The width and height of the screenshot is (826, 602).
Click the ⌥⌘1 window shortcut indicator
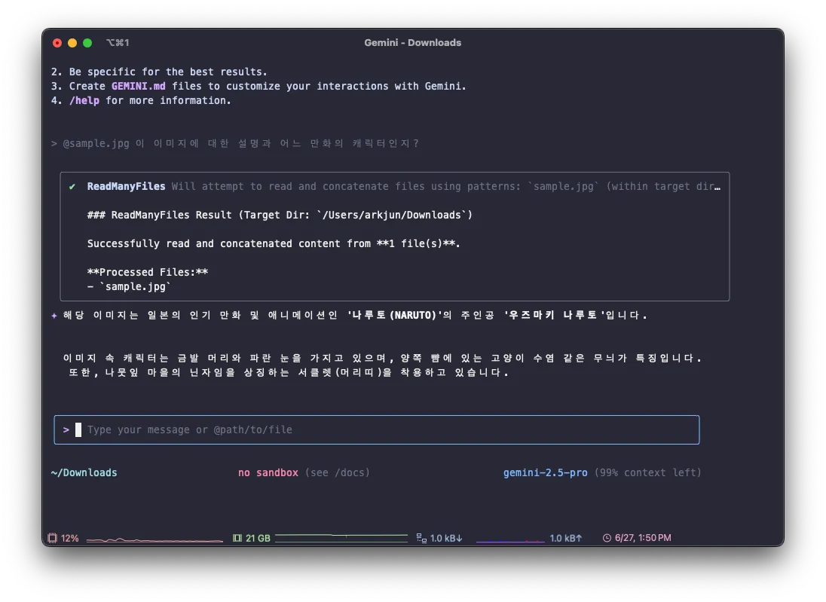(118, 43)
